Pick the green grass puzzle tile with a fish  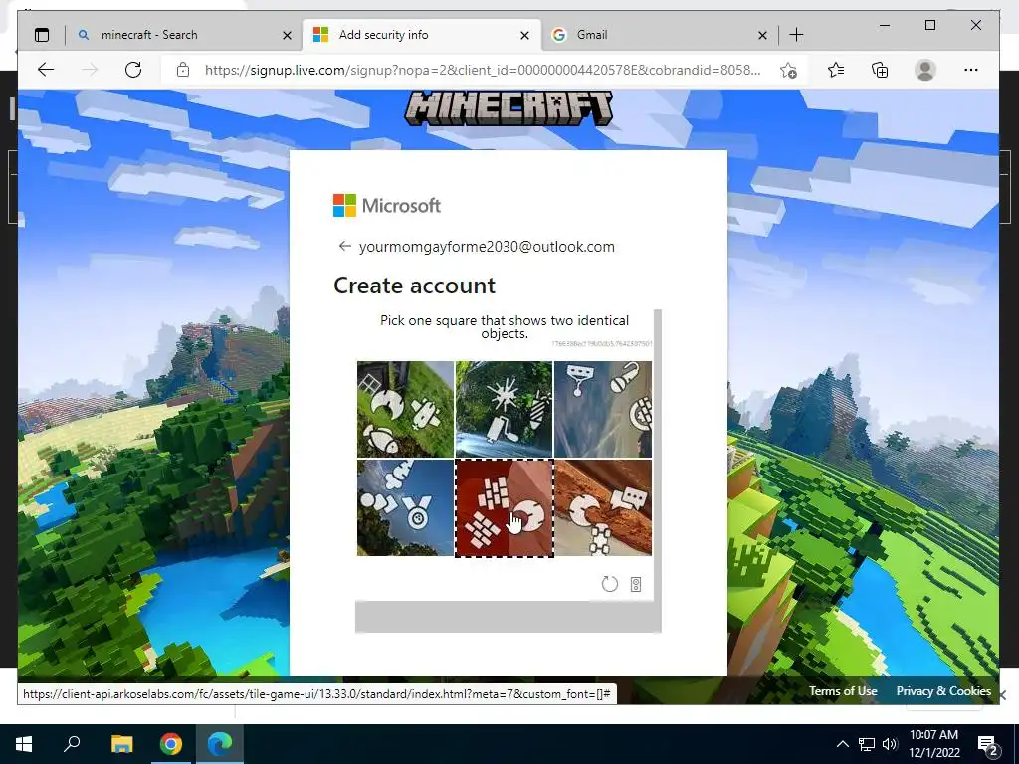point(405,409)
